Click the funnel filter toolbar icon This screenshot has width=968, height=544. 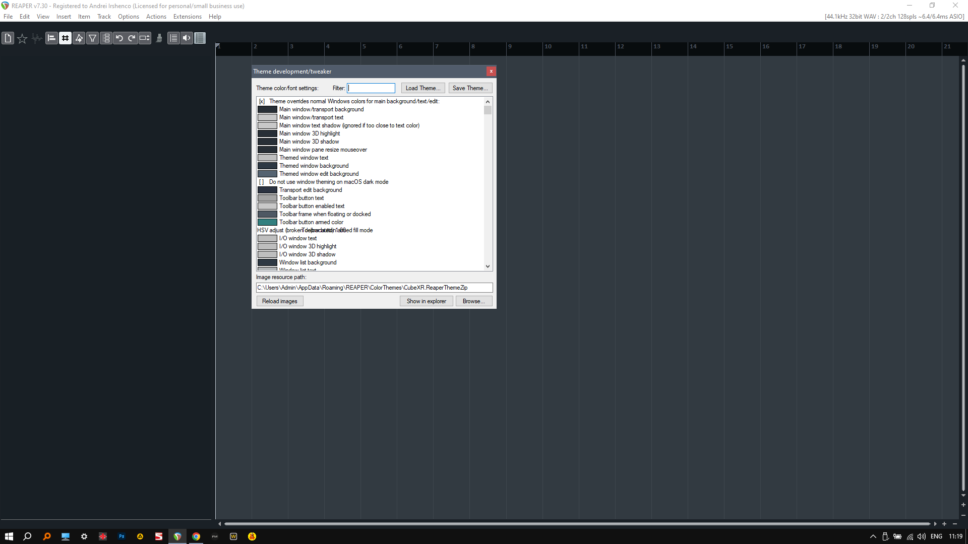[93, 38]
